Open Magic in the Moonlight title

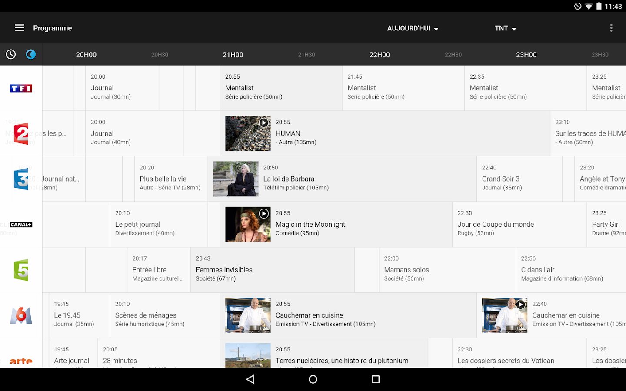coord(310,225)
